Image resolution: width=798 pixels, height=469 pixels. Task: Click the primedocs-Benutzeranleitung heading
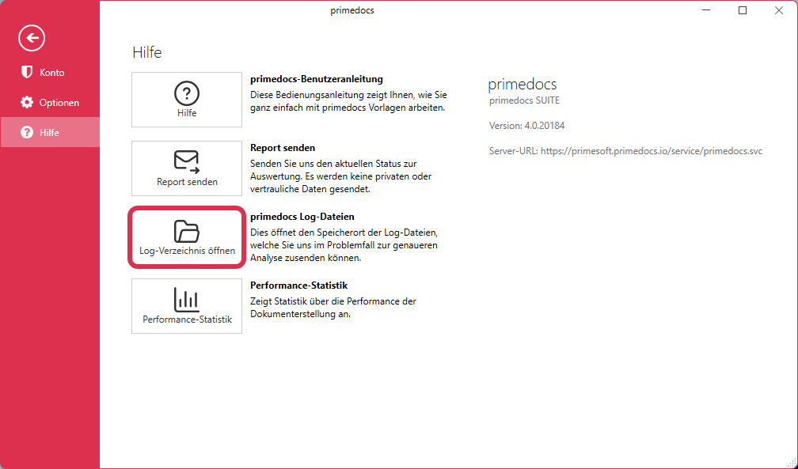[317, 79]
